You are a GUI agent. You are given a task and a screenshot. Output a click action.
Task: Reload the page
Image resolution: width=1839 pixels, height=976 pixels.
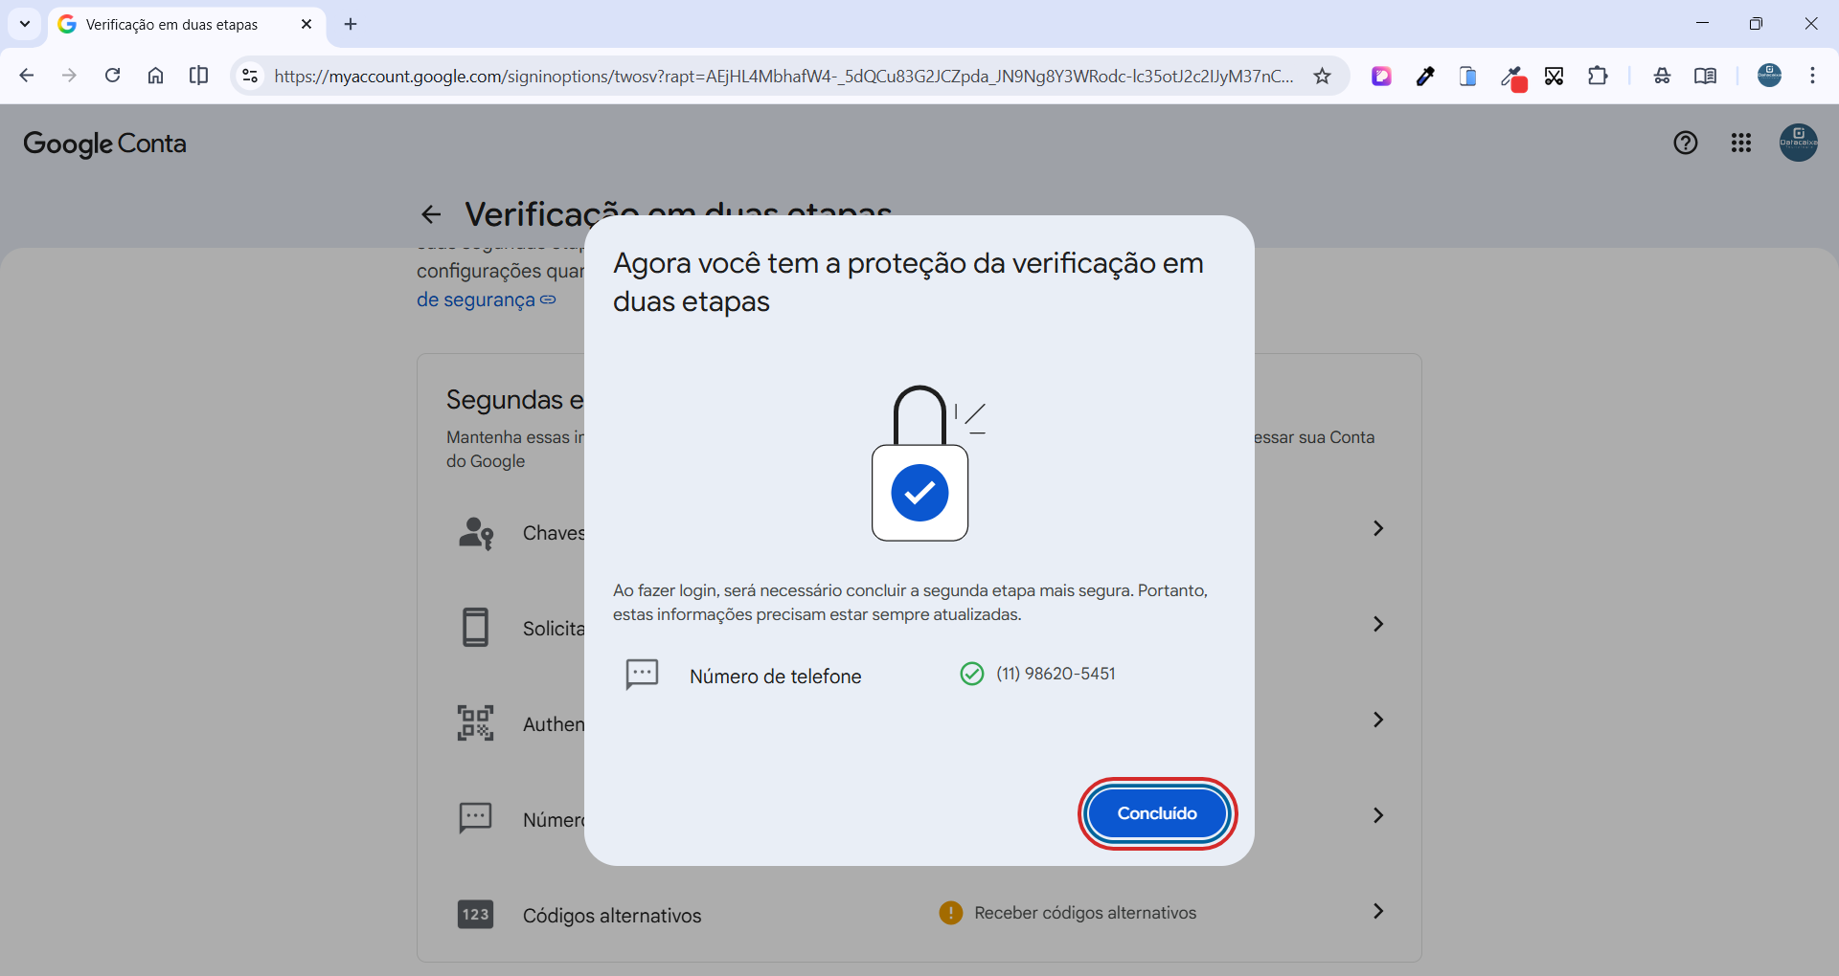[x=112, y=76]
